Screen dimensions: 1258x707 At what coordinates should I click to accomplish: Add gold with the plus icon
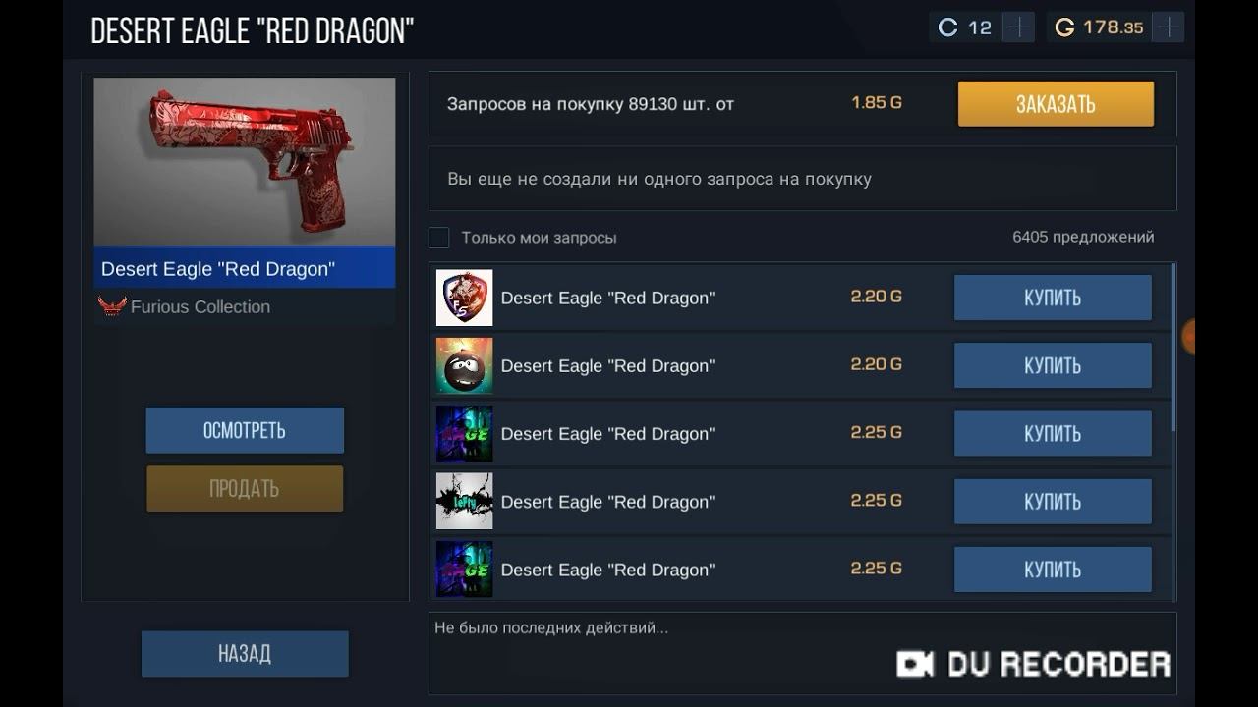pyautogui.click(x=1168, y=27)
